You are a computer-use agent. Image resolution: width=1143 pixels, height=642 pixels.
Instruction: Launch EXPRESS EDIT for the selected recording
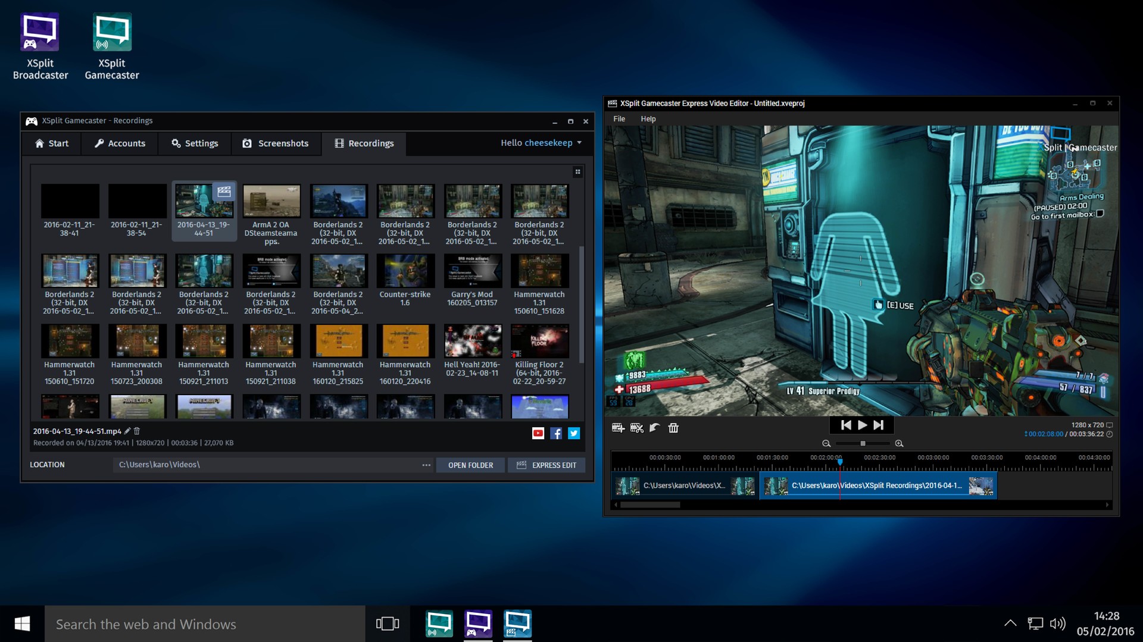click(546, 465)
